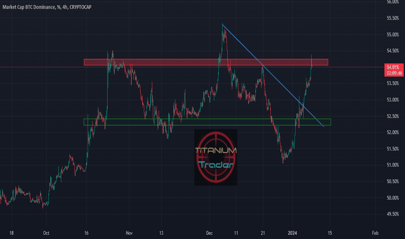Click the countdown timer 02:09:46

click(x=395, y=73)
